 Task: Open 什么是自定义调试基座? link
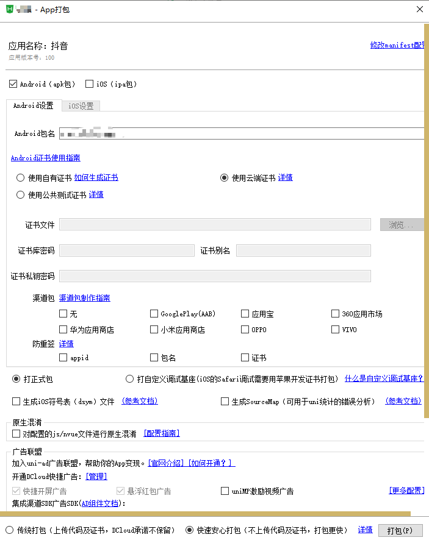pos(384,379)
